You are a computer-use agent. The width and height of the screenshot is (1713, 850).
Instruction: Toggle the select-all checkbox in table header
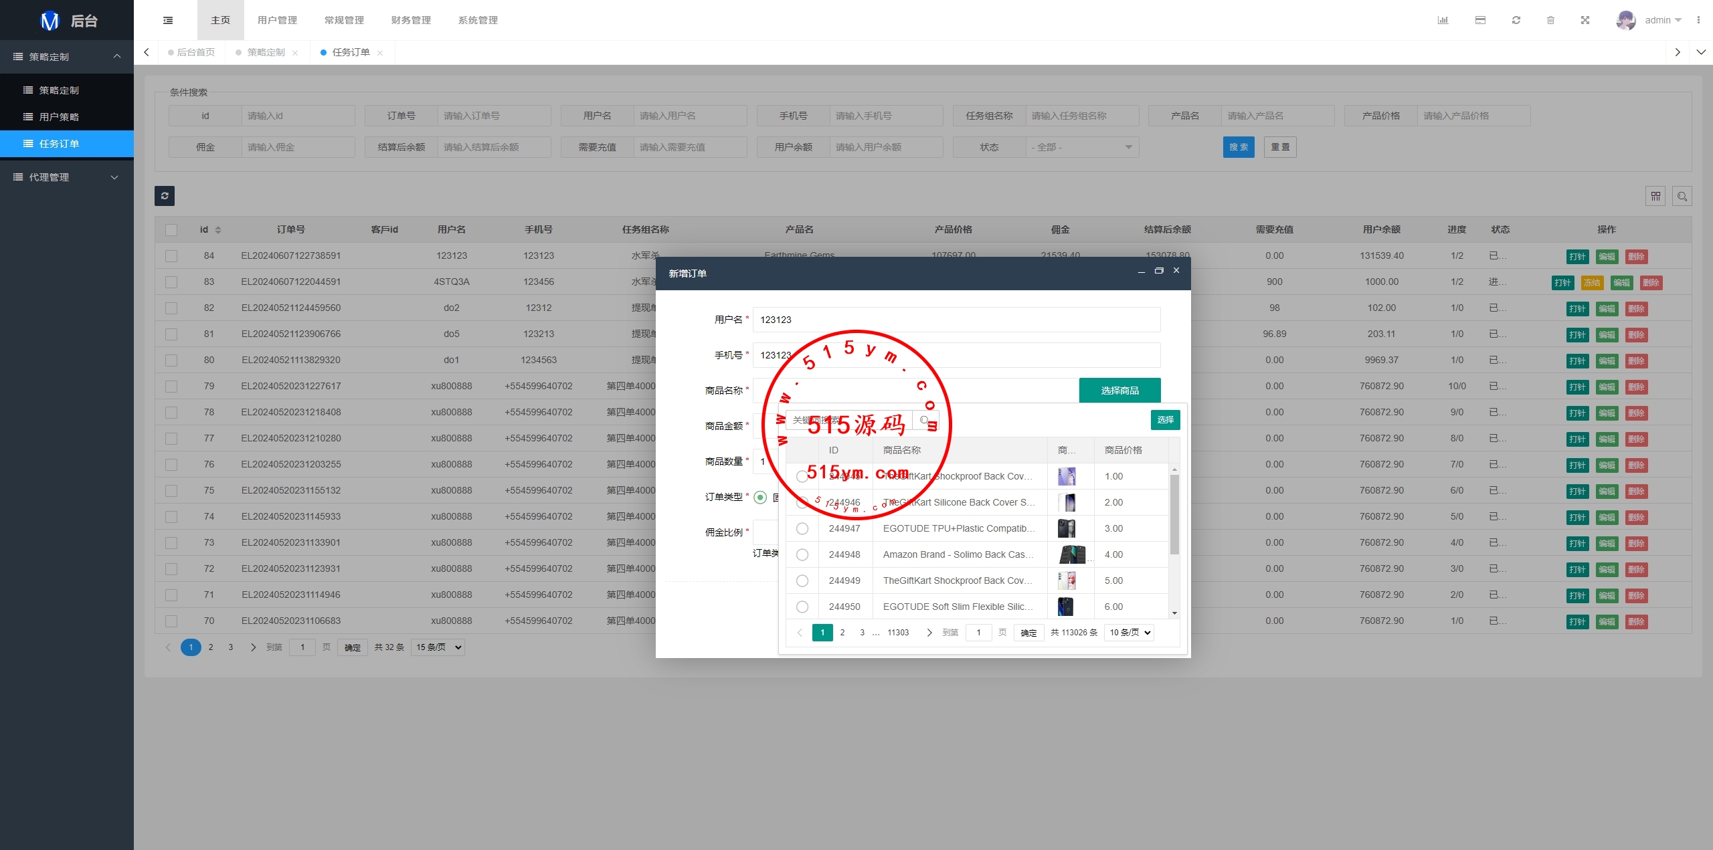(x=171, y=229)
